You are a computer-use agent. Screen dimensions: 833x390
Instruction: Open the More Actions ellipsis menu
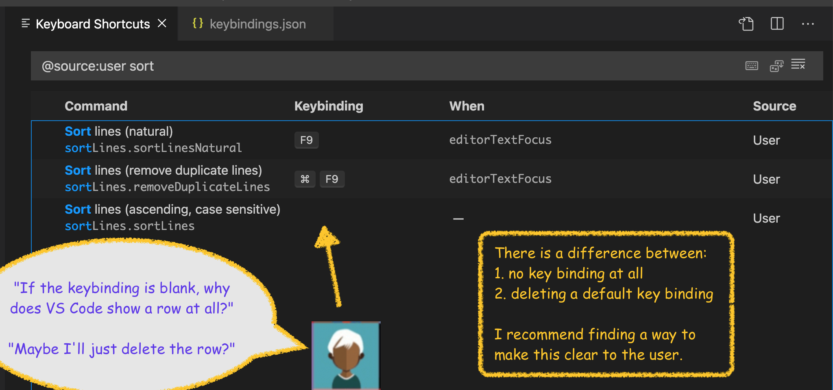[808, 24]
